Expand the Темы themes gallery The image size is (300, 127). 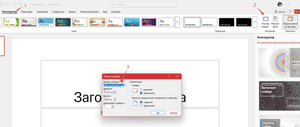pyautogui.click(x=177, y=22)
